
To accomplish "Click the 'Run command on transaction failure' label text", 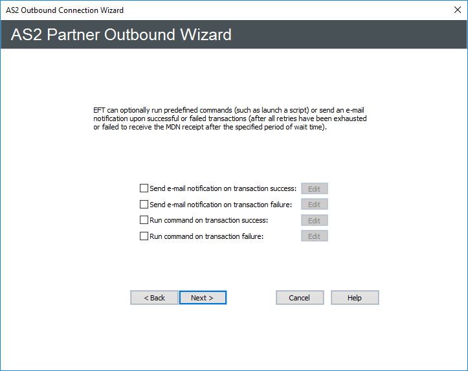I will pyautogui.click(x=206, y=236).
